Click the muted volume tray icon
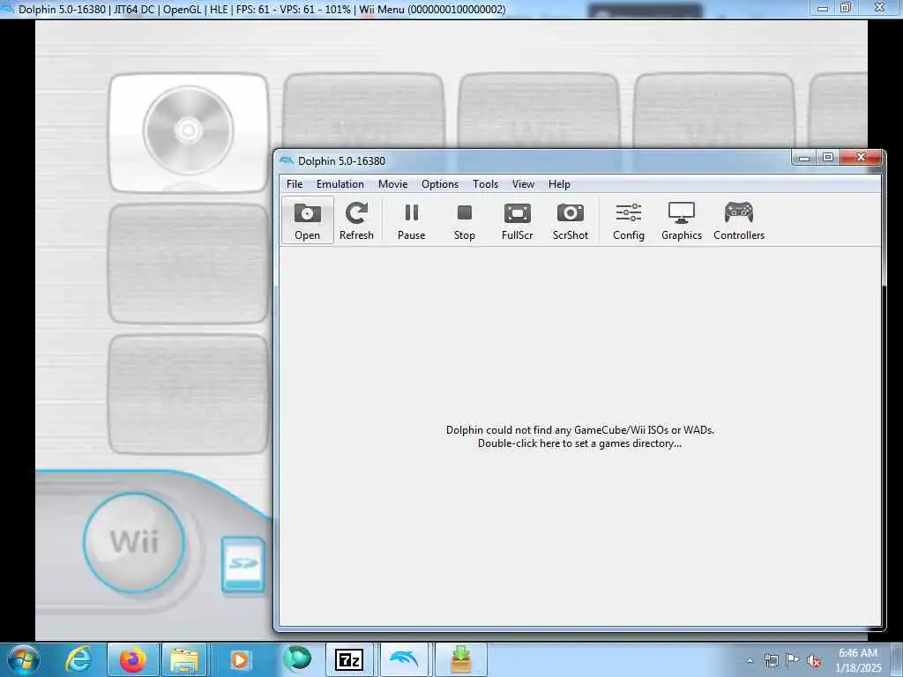 tap(814, 660)
